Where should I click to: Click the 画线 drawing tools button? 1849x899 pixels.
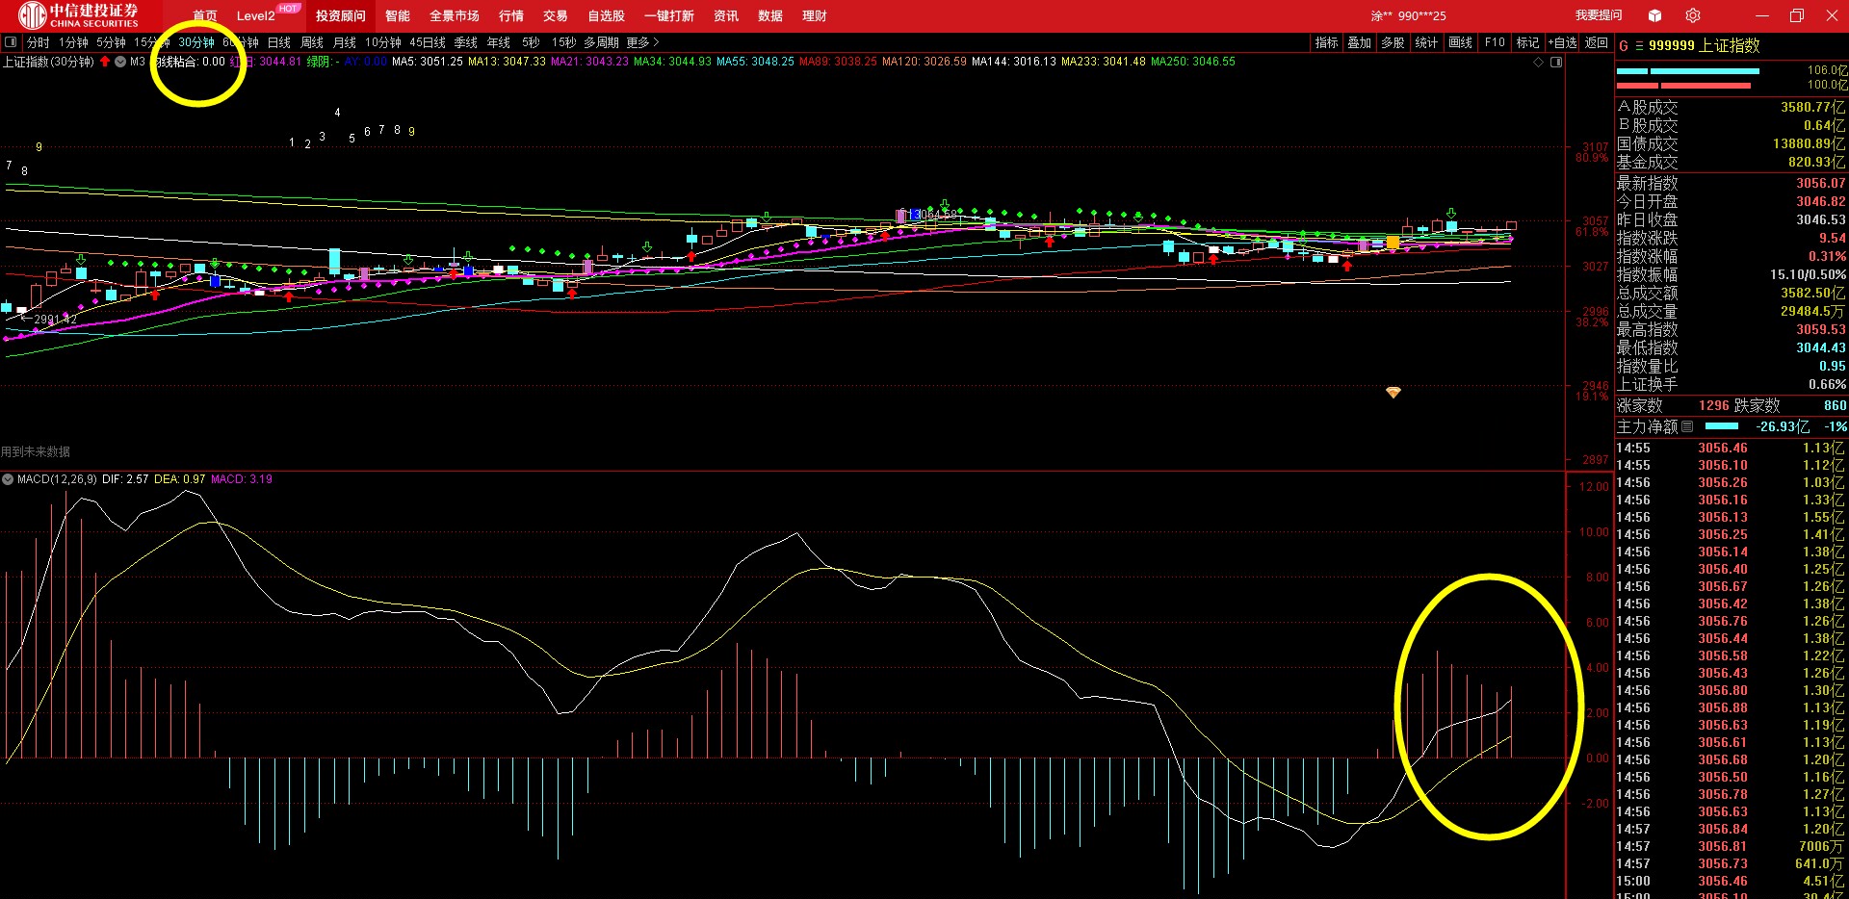pyautogui.click(x=1461, y=42)
